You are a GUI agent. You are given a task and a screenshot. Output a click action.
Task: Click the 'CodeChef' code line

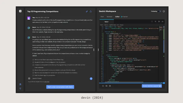pos(126,50)
